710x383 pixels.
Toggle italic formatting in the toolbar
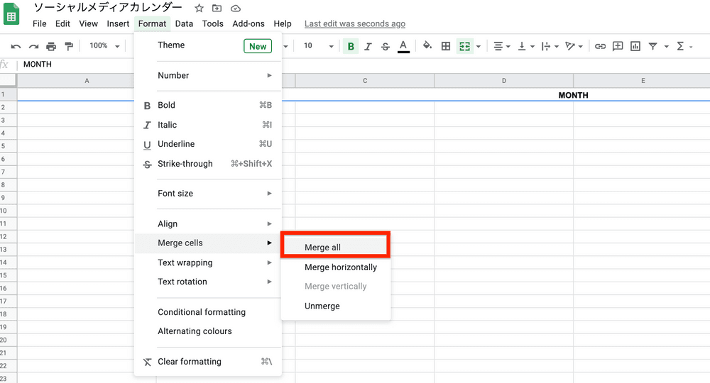(368, 46)
